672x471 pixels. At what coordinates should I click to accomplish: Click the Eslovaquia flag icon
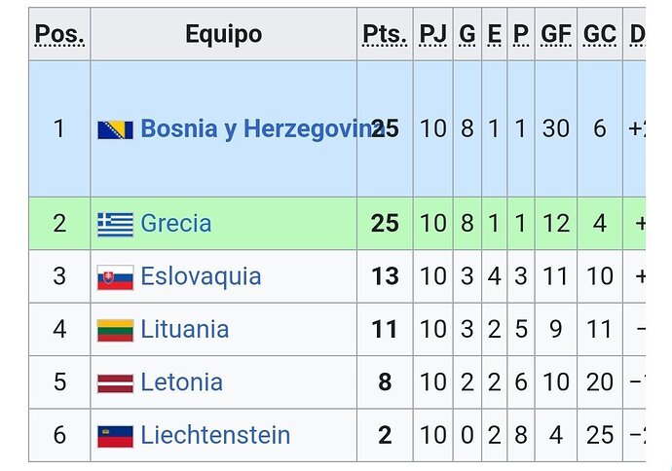pyautogui.click(x=115, y=277)
